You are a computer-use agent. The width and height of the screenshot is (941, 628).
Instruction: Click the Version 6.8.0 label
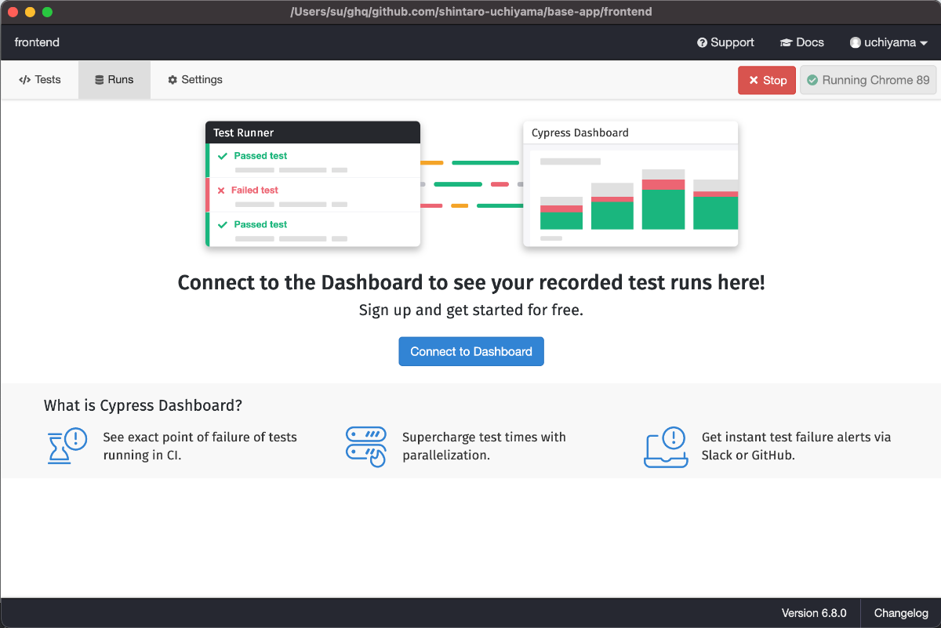(814, 613)
